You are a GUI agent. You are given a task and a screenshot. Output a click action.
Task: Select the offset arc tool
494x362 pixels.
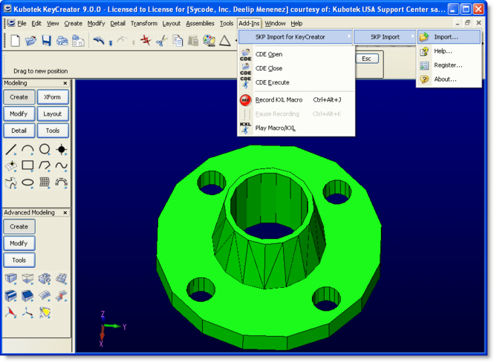coord(61,182)
